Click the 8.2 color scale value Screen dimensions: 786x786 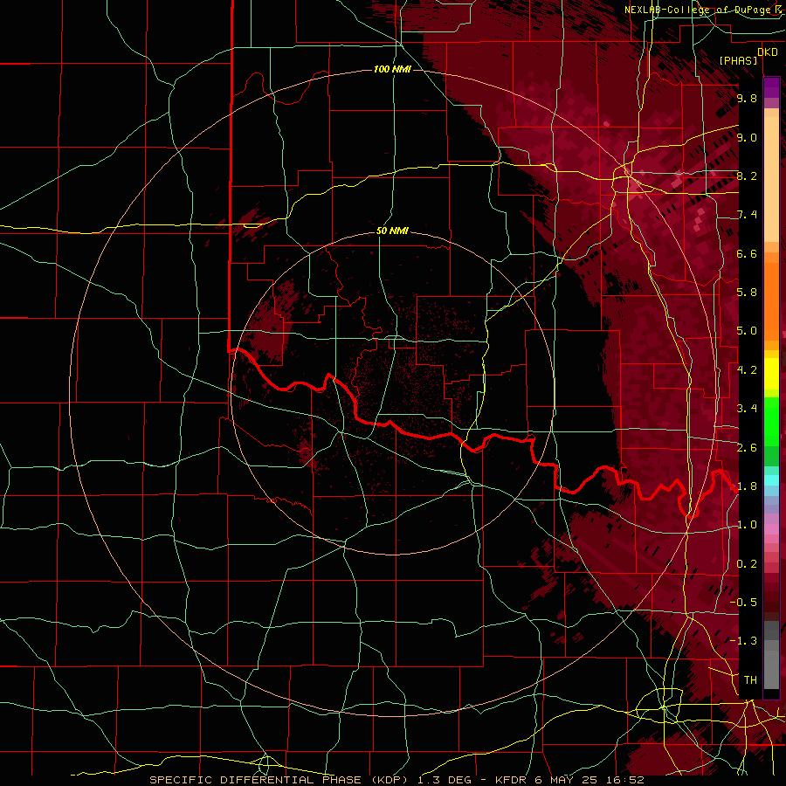(747, 176)
